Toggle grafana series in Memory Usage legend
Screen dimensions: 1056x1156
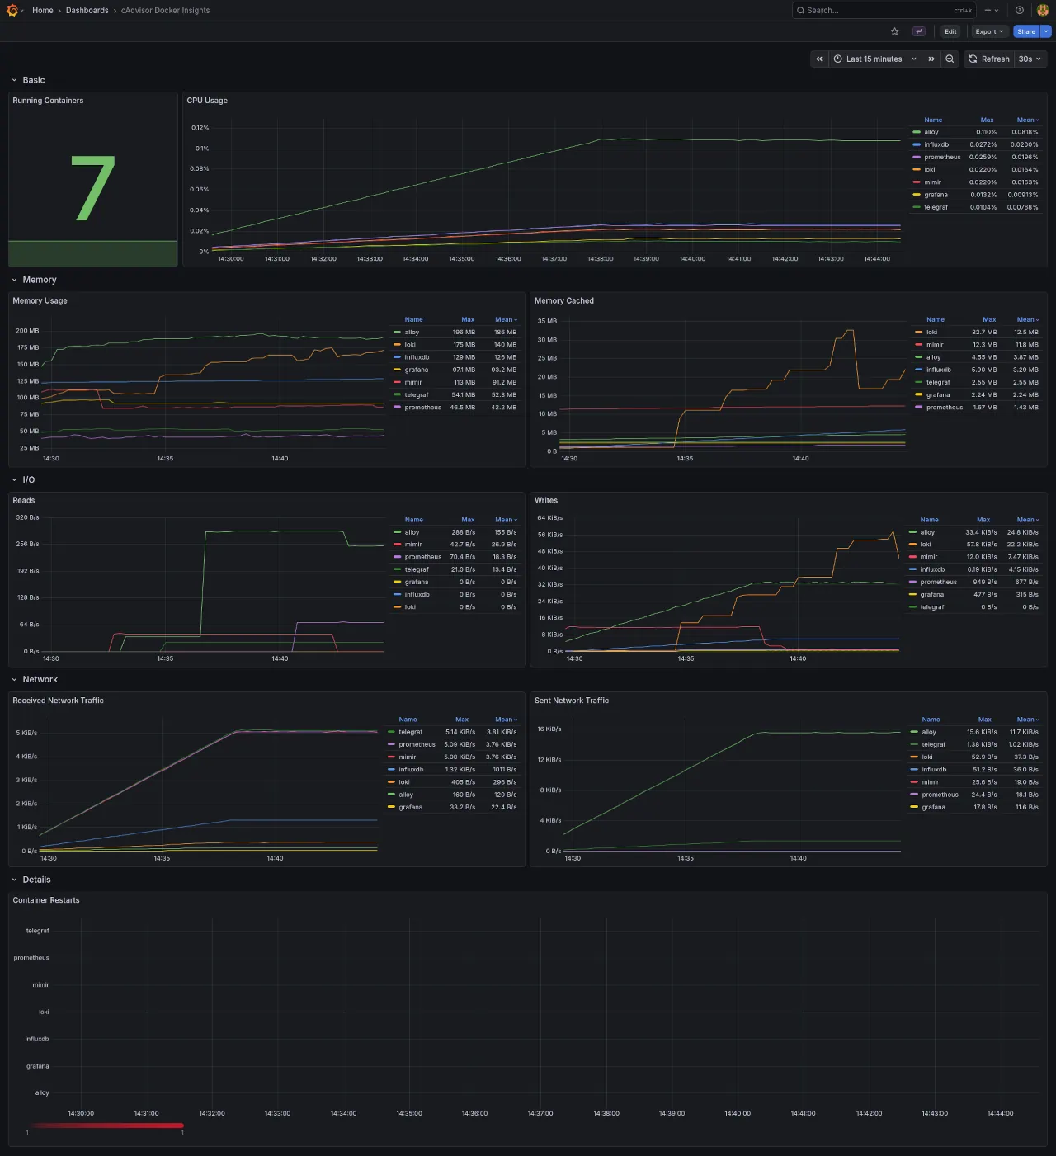click(x=416, y=370)
